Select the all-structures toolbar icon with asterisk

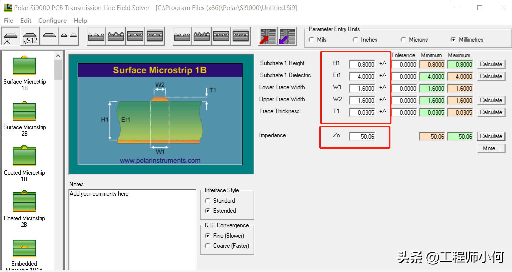coord(11,36)
